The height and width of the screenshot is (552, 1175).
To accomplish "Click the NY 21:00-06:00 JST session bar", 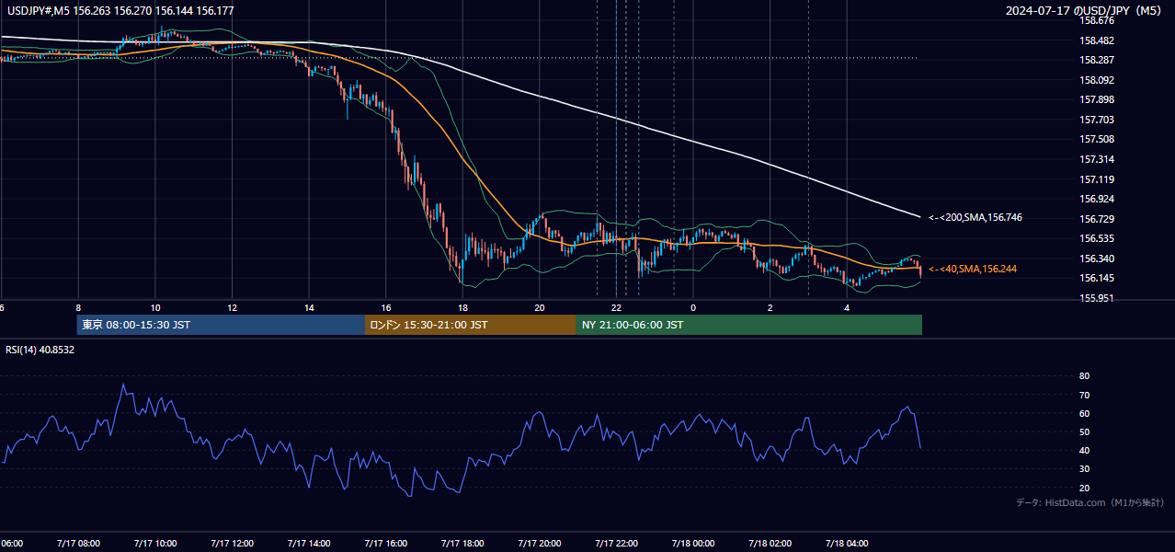I will 749,325.
